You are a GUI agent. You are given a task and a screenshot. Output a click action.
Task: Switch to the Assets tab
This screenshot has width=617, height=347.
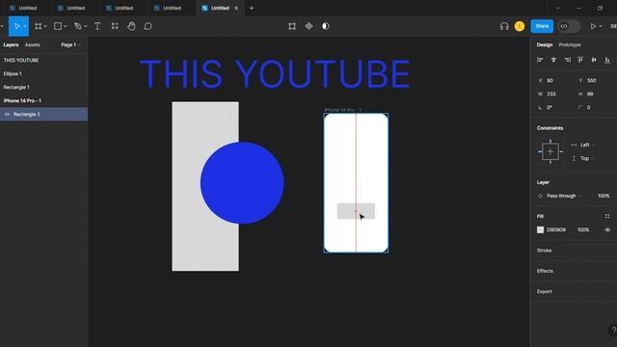coord(32,45)
